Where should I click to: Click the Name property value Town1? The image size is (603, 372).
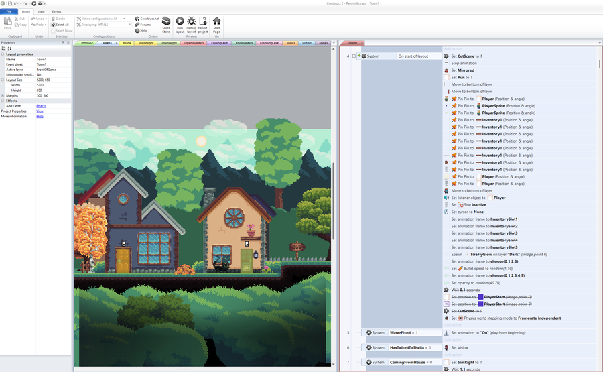54,59
